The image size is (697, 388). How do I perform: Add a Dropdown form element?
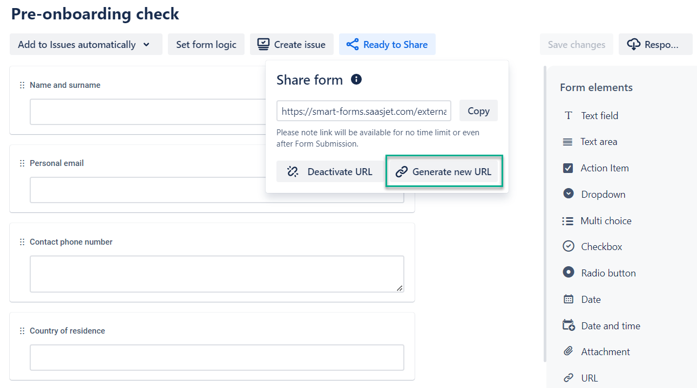603,195
